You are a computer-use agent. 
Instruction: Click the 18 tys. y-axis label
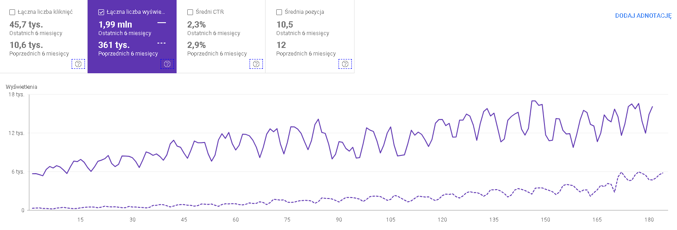(17, 95)
